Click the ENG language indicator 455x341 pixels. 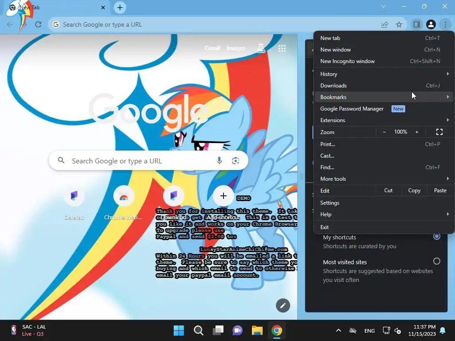click(x=369, y=330)
